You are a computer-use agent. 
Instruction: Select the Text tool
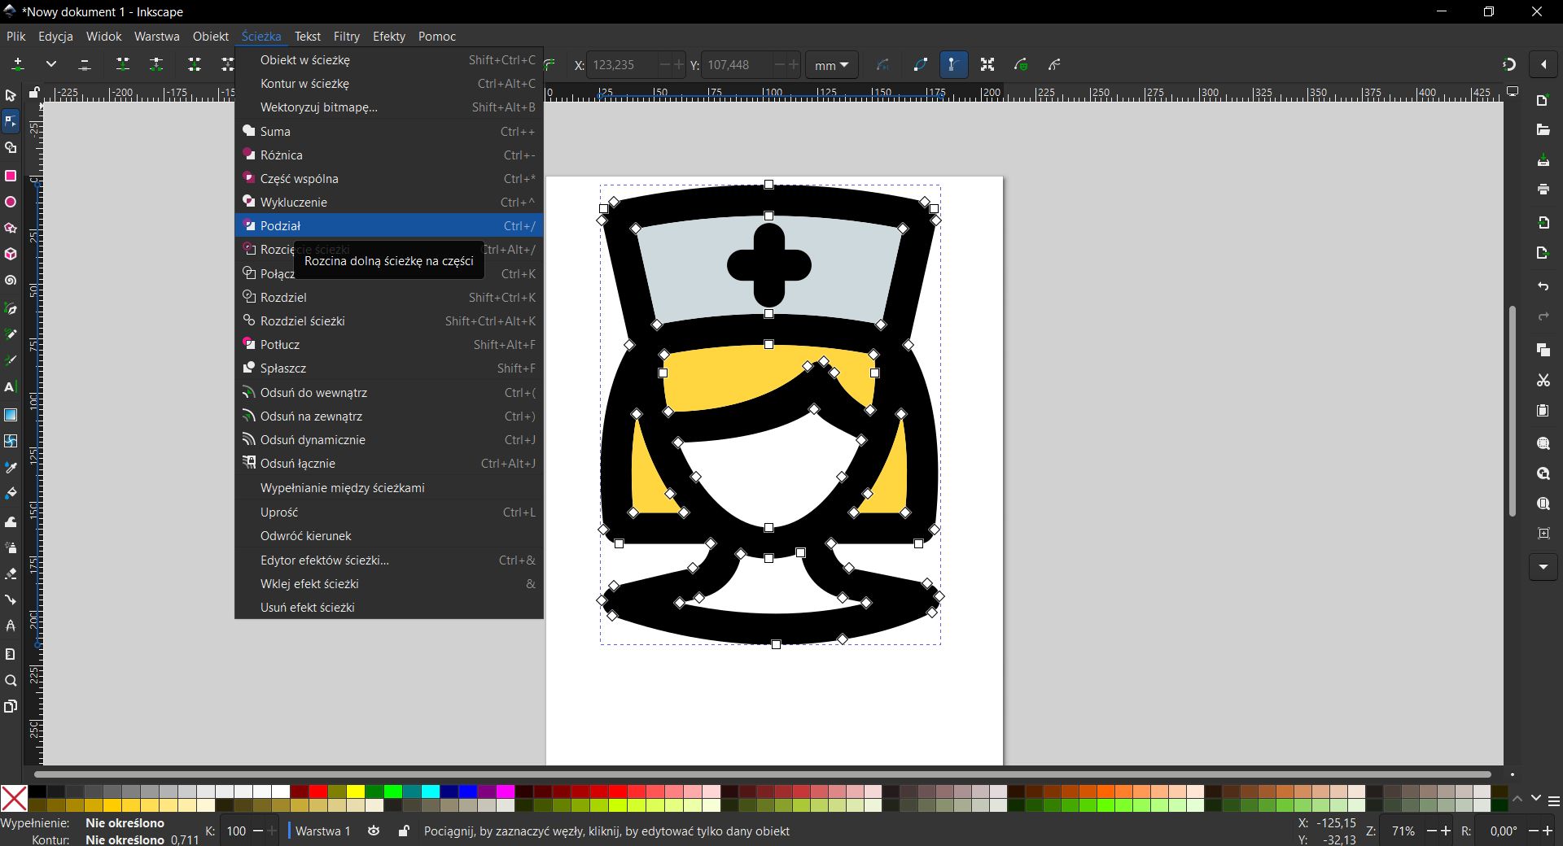[11, 387]
